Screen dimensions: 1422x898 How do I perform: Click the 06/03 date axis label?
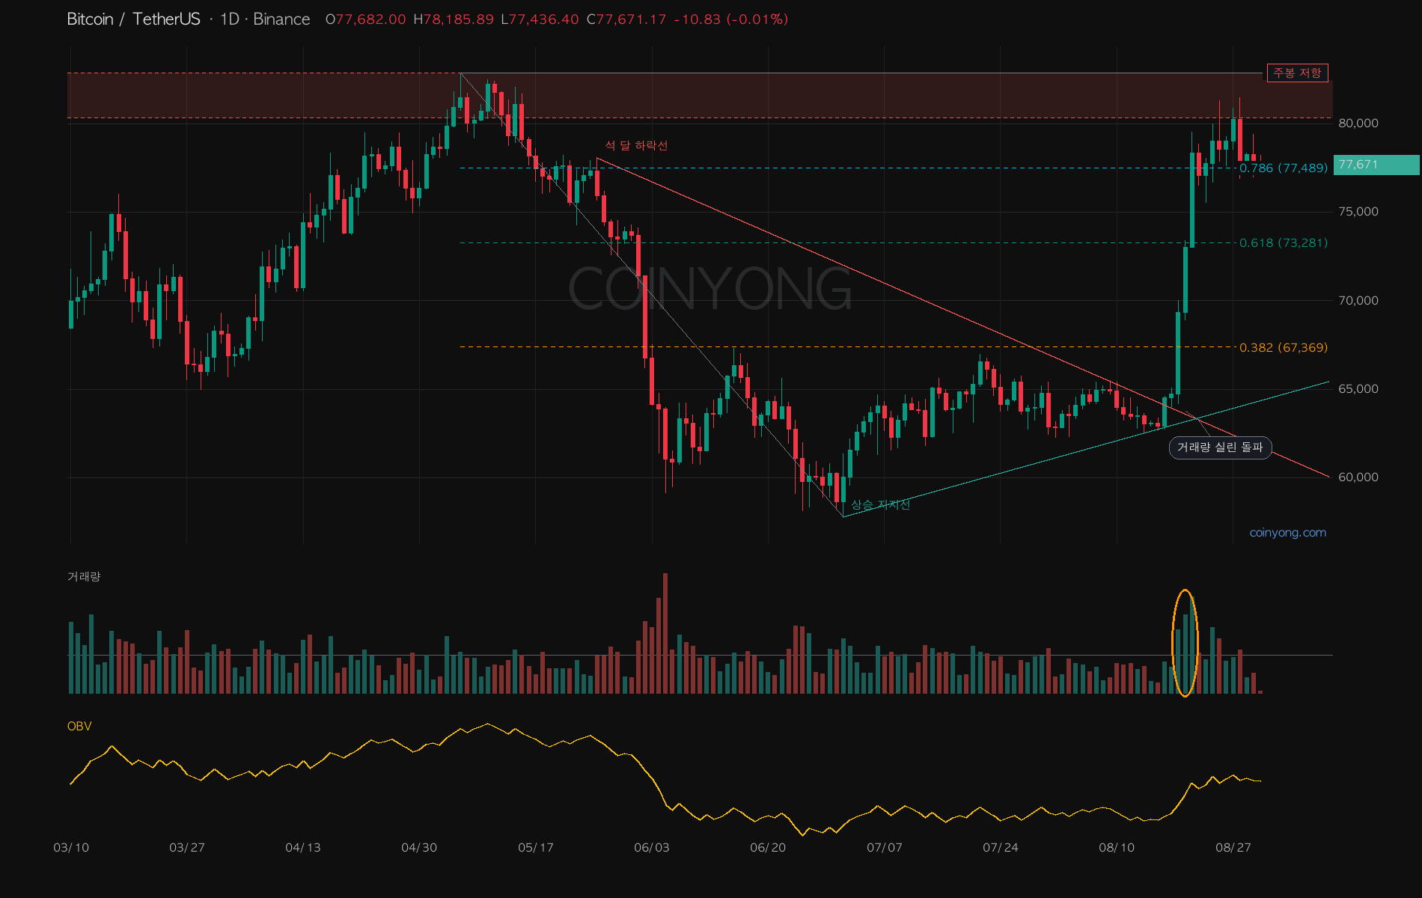click(x=652, y=848)
